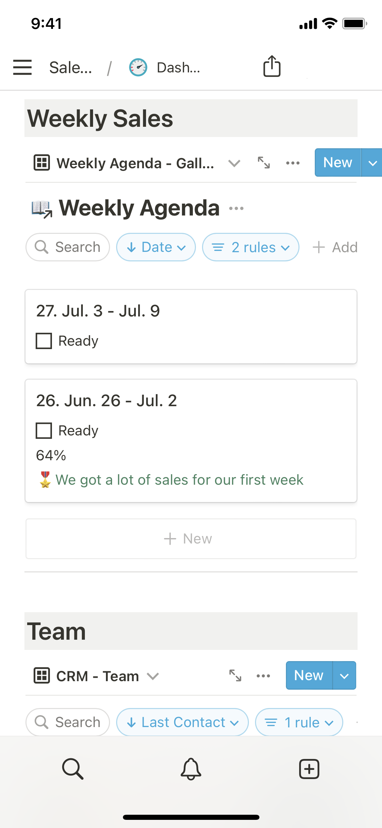Open notifications bell in bottom bar
Screen dimensions: 382x828
pyautogui.click(x=191, y=769)
